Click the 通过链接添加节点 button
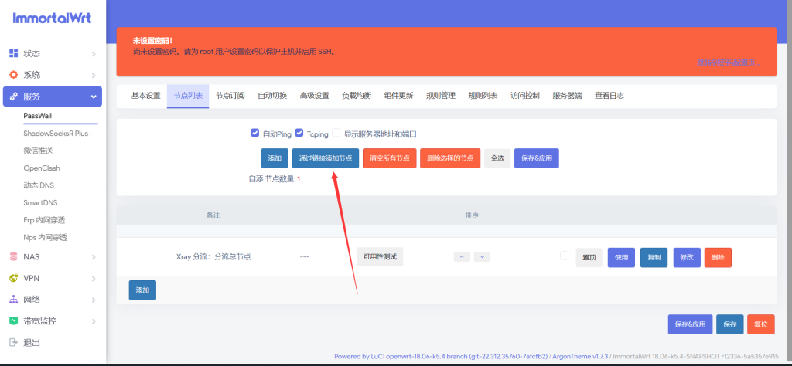 click(325, 158)
